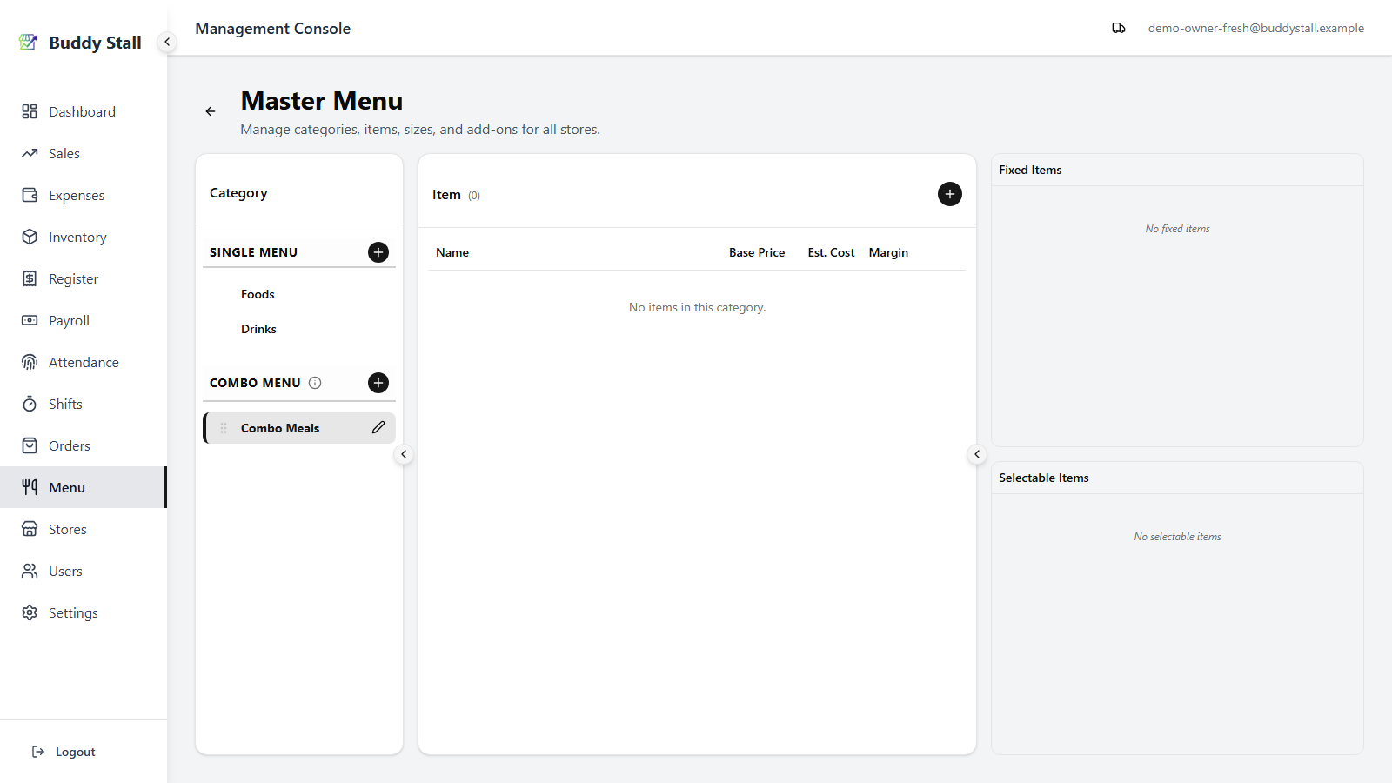
Task: Click the Sales trend-line icon
Action: 30,153
